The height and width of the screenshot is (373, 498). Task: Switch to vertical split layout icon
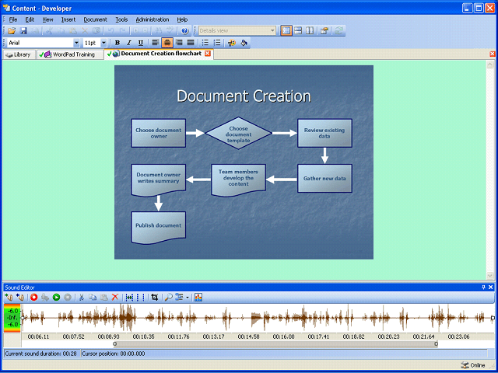point(310,31)
